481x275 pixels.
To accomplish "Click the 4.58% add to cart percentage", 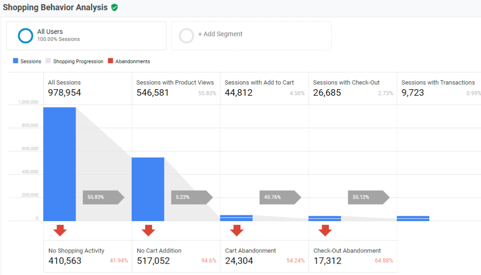I will point(297,93).
